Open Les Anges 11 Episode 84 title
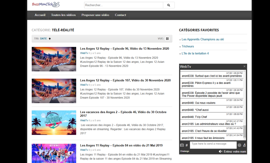Viewport: 270px width, 163px height. click(121, 145)
